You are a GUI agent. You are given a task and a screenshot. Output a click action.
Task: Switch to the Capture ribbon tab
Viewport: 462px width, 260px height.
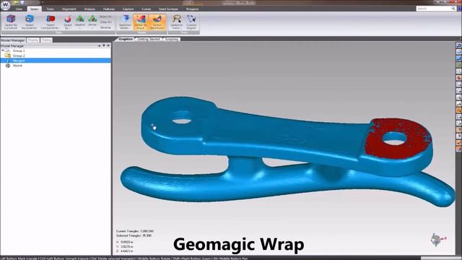(128, 9)
